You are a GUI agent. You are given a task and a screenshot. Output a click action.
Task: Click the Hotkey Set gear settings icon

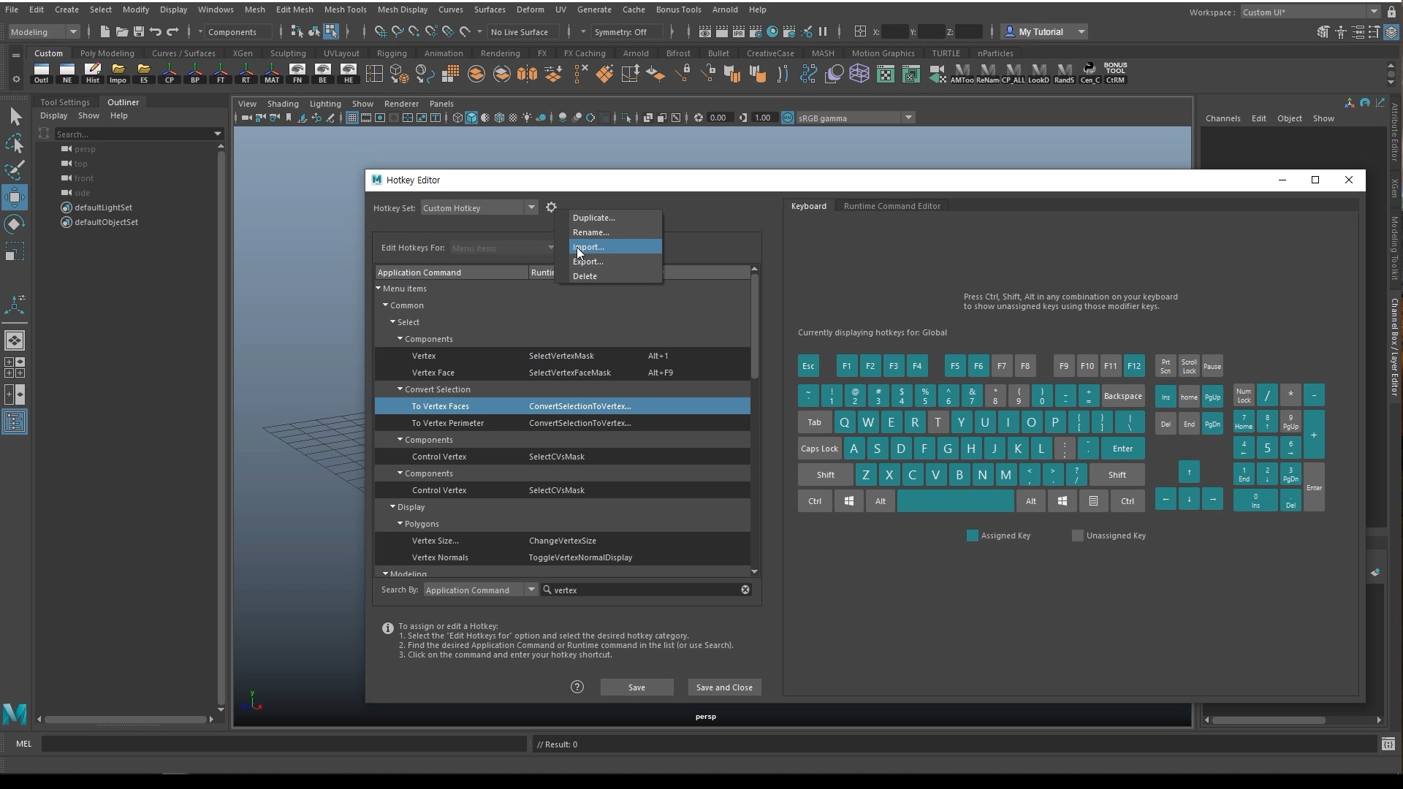point(551,207)
